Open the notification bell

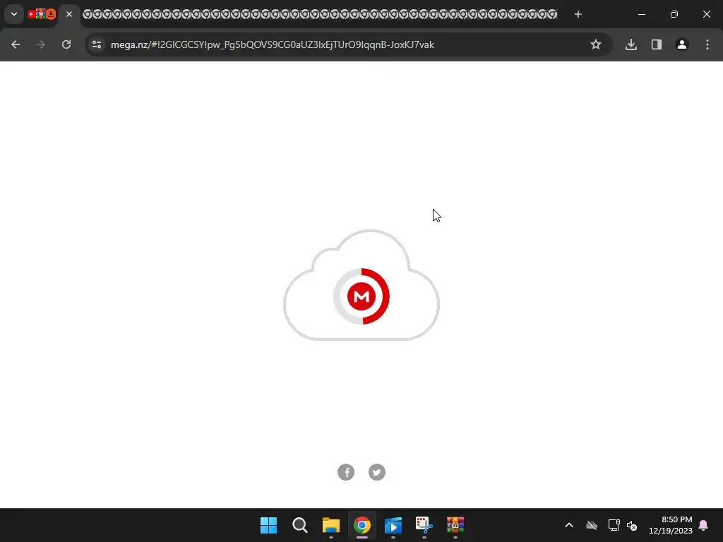704,525
